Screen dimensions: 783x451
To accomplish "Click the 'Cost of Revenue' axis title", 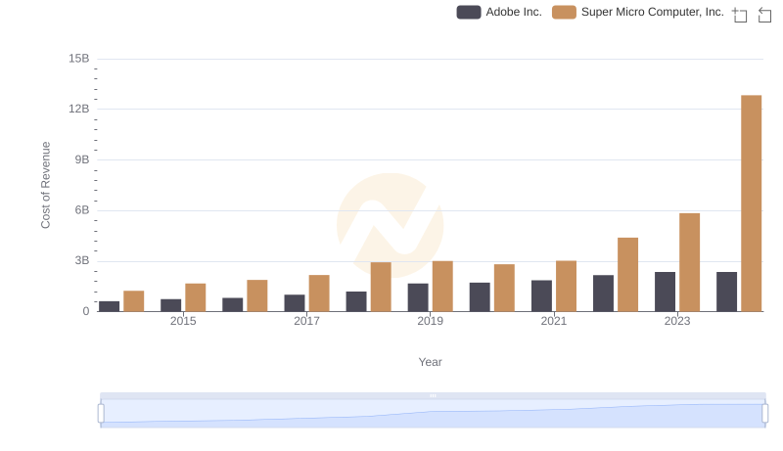I will click(45, 185).
